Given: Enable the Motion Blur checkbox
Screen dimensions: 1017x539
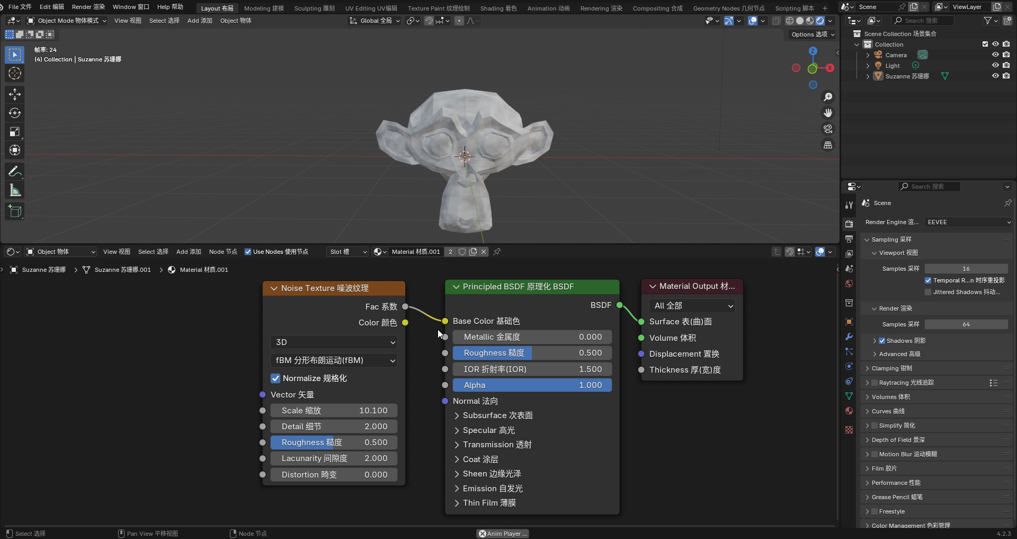Looking at the screenshot, I should click(x=875, y=454).
